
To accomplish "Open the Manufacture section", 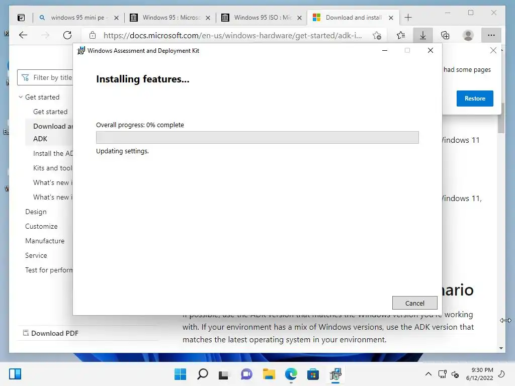I will point(45,241).
